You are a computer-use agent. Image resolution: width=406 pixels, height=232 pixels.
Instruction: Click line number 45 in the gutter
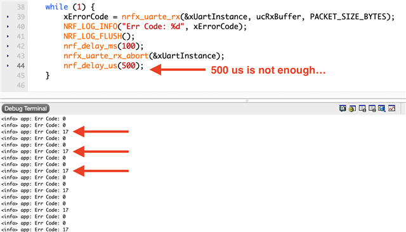21,75
